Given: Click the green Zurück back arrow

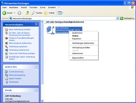Looking at the screenshot, I should click(x=4, y=13).
